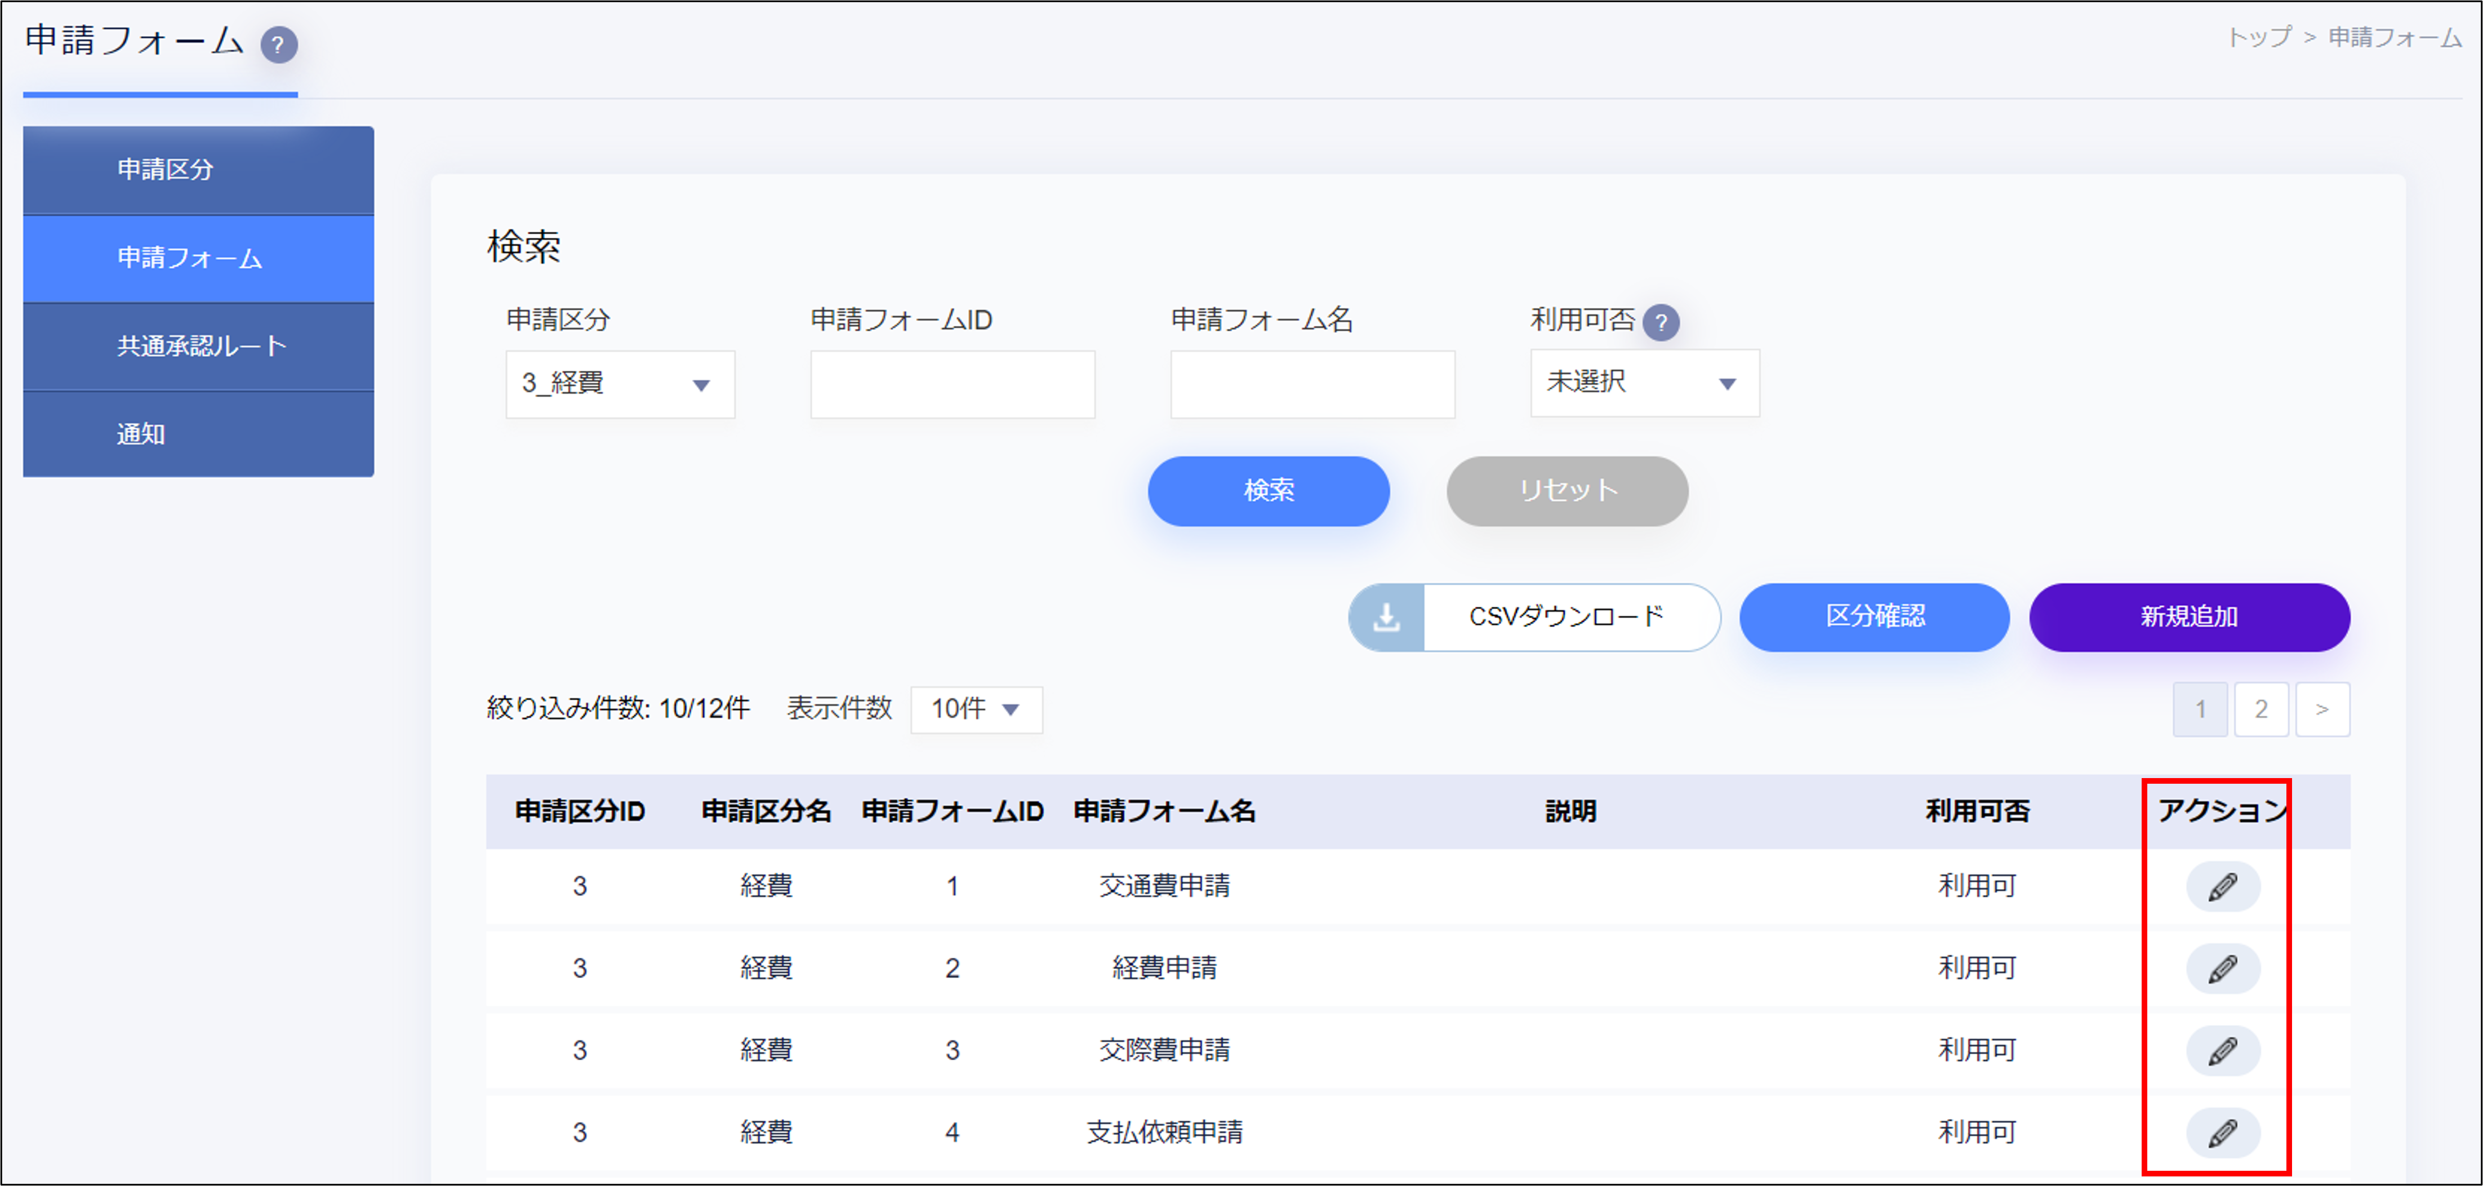This screenshot has width=2483, height=1186.
Task: Focus the 申請フォームID input field
Action: 953,384
